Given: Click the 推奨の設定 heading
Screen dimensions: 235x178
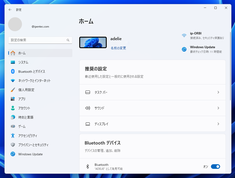Looking at the screenshot, I should pos(96,69).
